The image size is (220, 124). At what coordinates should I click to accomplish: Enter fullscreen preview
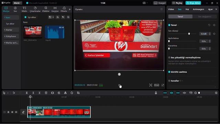tap(163, 85)
